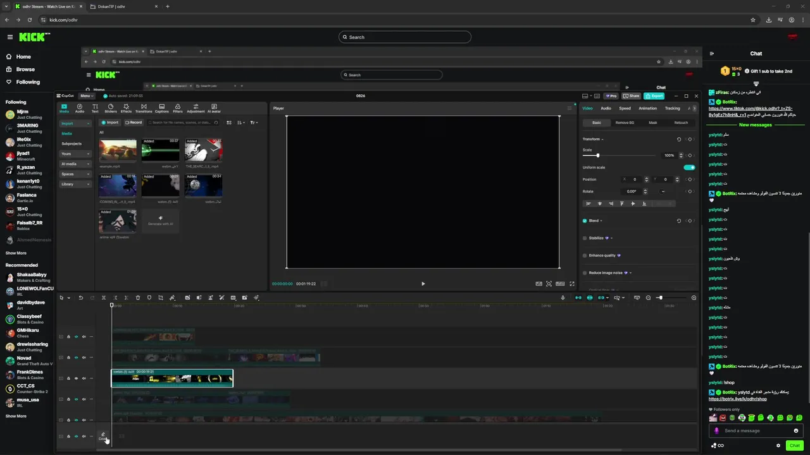Image resolution: width=810 pixels, height=455 pixels.
Task: Toggle the Uniform scale switch
Action: click(689, 167)
